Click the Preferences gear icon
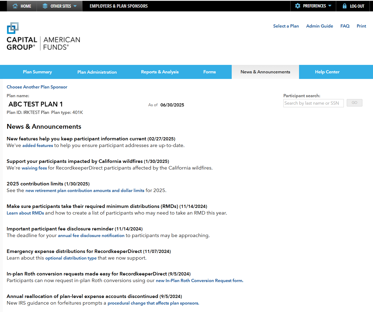The image size is (373, 312). [298, 6]
